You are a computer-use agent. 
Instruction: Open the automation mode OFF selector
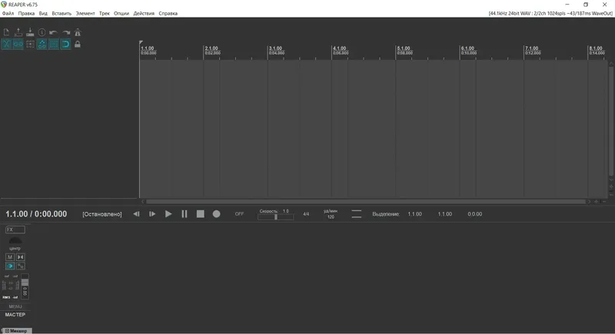click(x=239, y=213)
